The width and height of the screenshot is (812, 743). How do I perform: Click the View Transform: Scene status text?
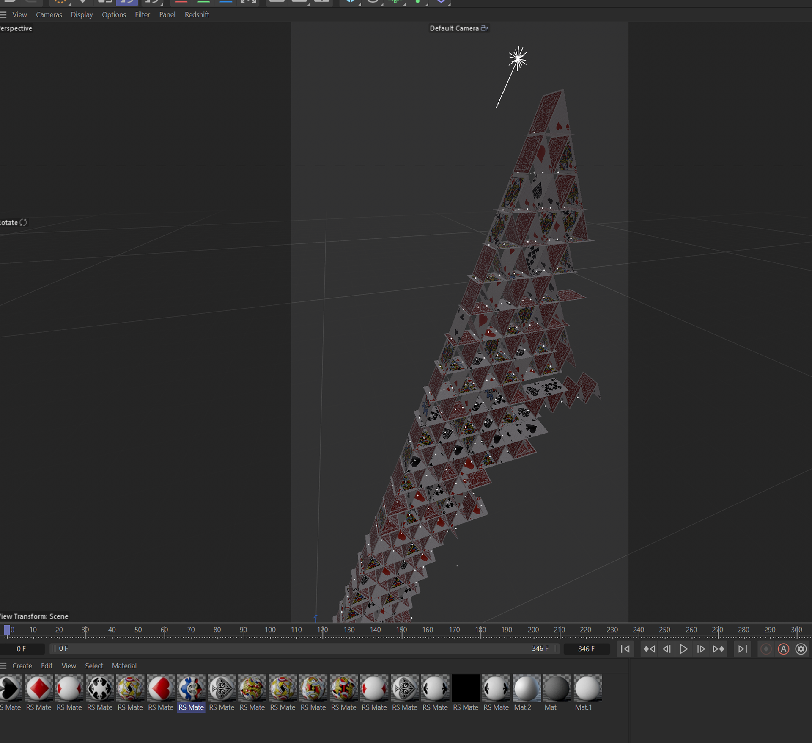click(x=34, y=616)
